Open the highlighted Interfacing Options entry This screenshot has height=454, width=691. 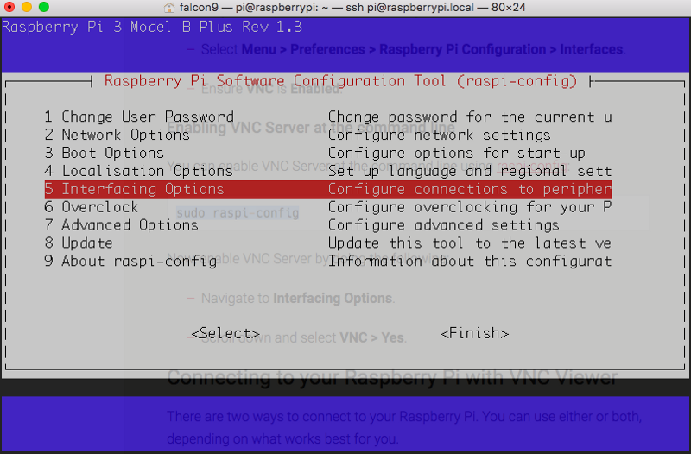point(135,189)
